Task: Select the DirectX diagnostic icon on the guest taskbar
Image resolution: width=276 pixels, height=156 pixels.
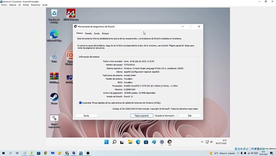Action: point(170,142)
